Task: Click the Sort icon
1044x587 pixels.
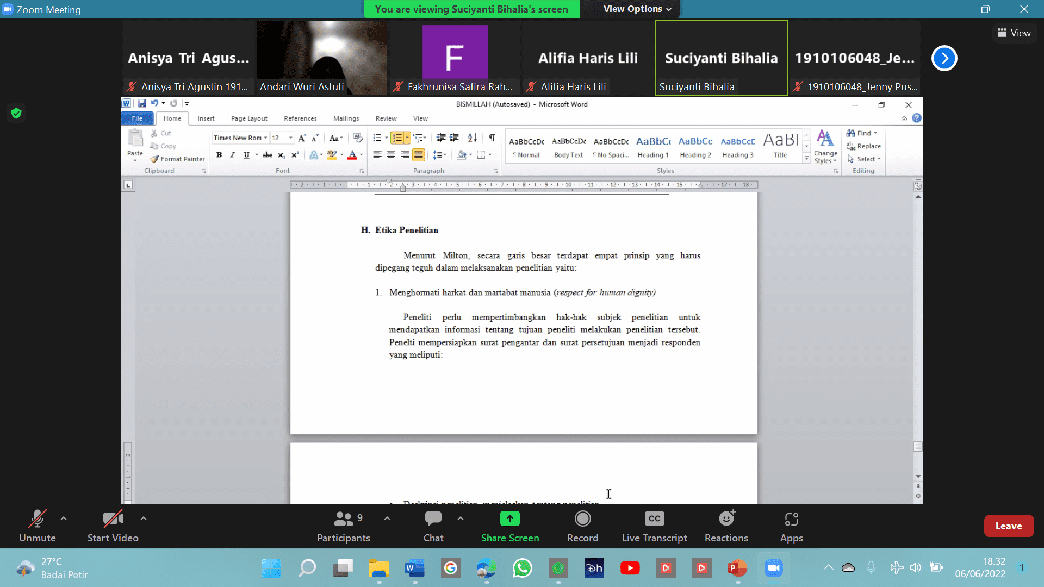Action: (x=473, y=138)
